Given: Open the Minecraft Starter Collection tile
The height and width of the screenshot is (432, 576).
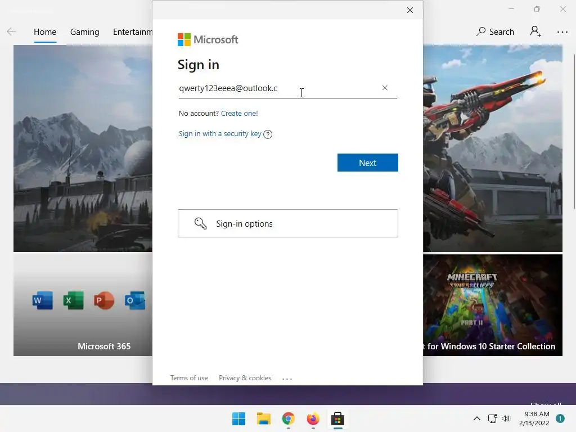Looking at the screenshot, I should 493,305.
